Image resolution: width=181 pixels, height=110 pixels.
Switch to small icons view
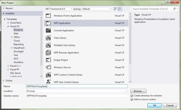(115, 9)
